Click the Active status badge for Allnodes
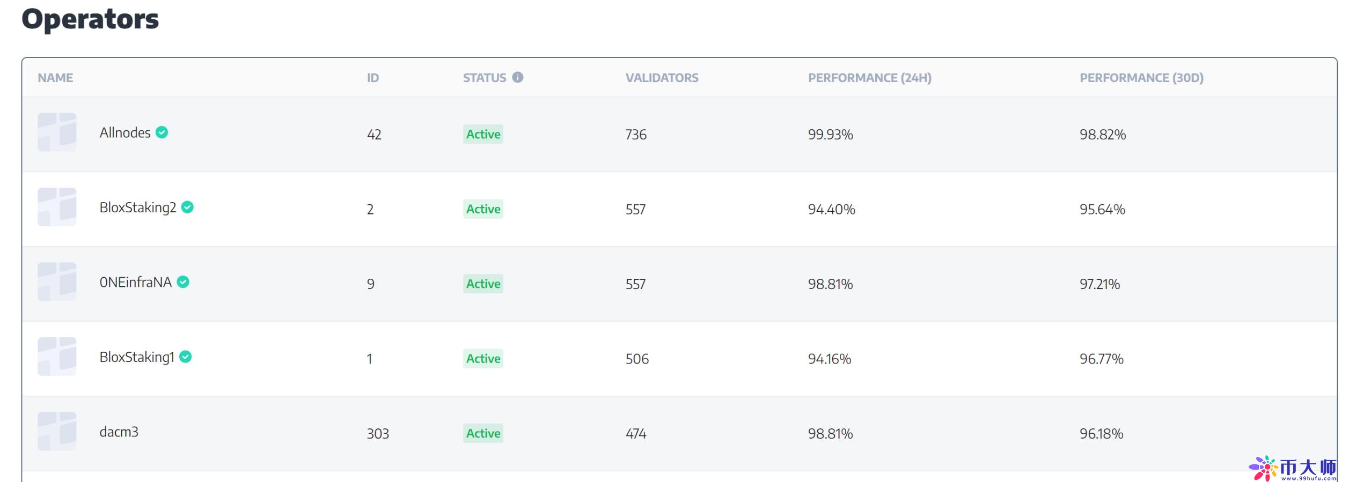The height and width of the screenshot is (482, 1349). click(x=483, y=134)
